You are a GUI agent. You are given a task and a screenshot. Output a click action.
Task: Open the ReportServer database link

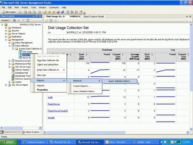(54, 104)
